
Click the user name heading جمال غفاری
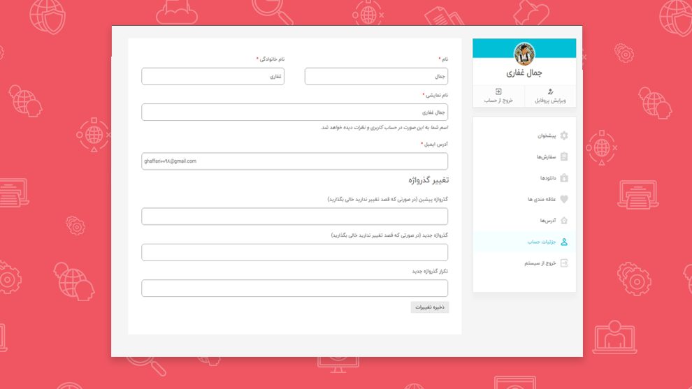(524, 73)
